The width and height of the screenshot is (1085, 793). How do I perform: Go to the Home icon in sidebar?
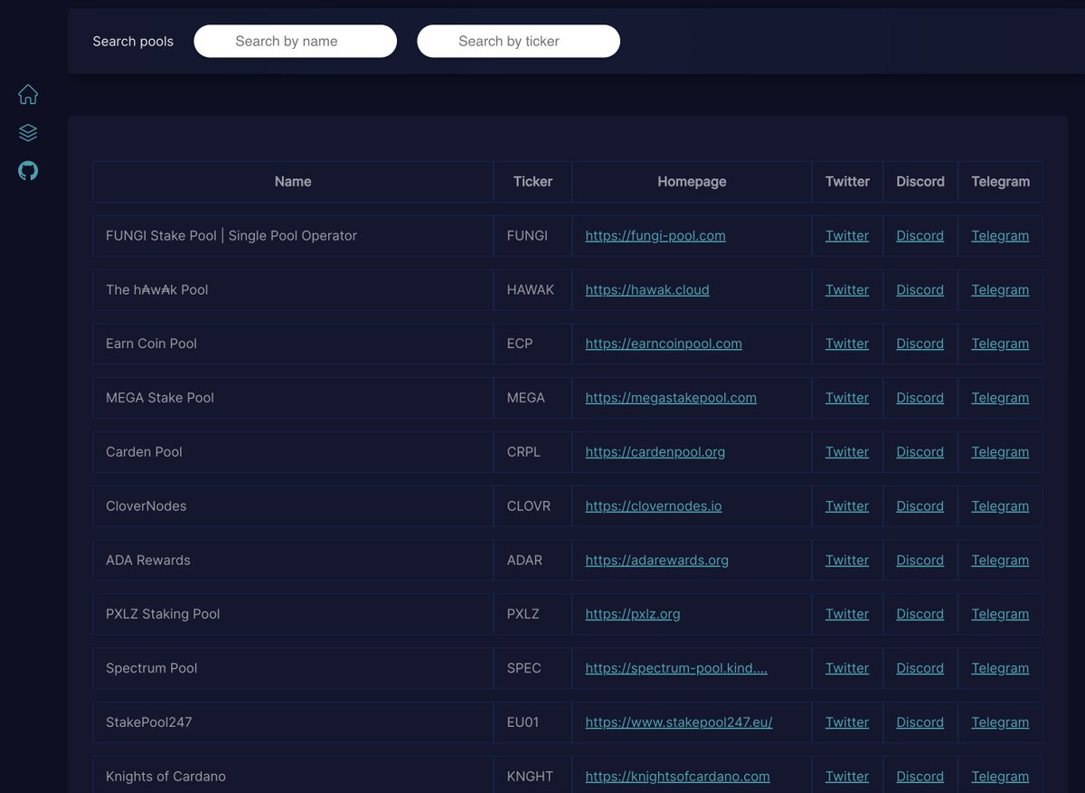coord(28,94)
